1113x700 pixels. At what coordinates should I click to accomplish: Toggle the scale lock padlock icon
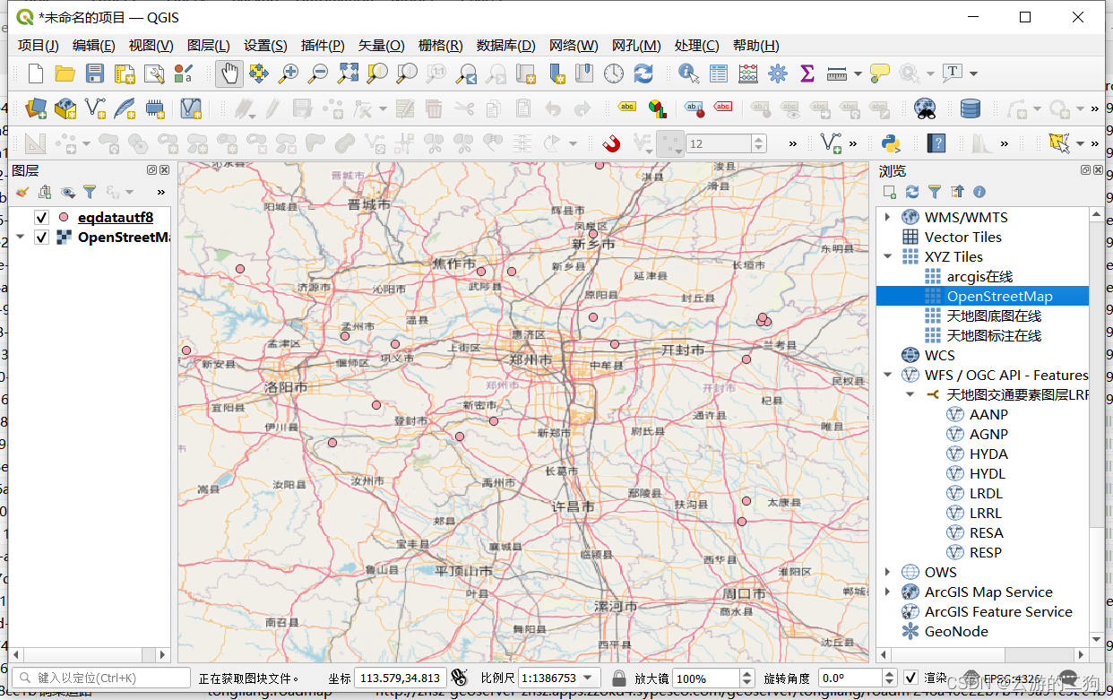[x=618, y=678]
